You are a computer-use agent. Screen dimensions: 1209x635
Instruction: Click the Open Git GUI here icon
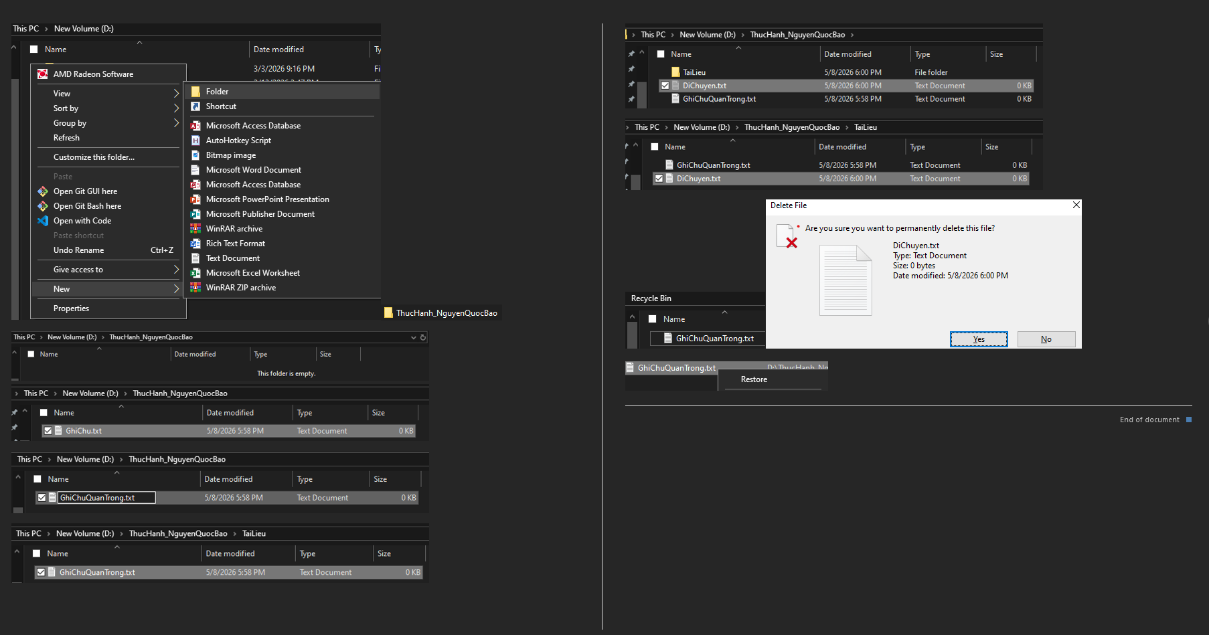pyautogui.click(x=43, y=191)
